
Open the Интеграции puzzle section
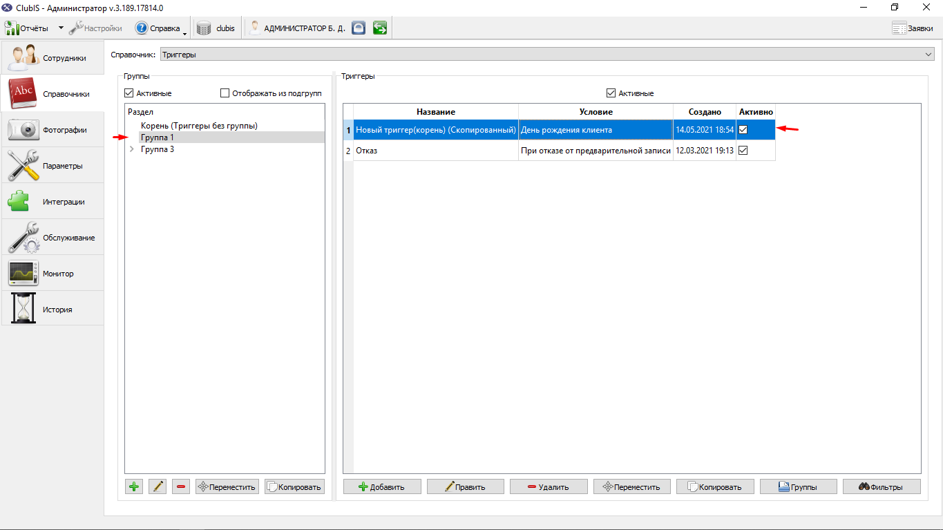coord(53,201)
